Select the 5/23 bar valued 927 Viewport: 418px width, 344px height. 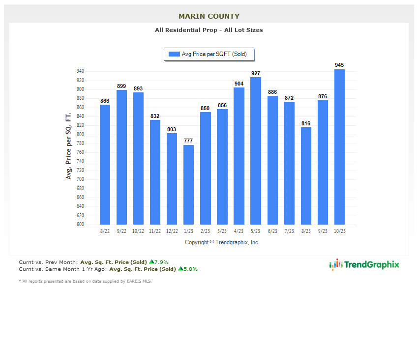click(256, 151)
